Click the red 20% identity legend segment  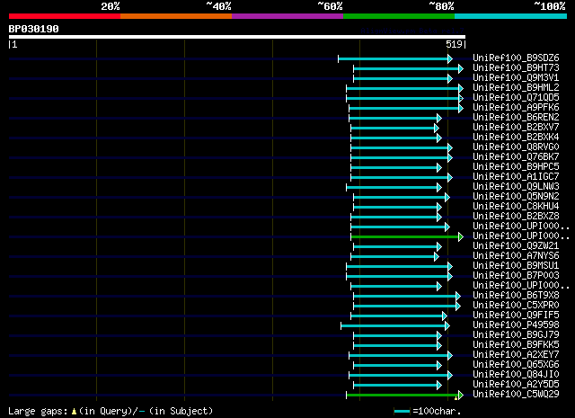(x=65, y=16)
